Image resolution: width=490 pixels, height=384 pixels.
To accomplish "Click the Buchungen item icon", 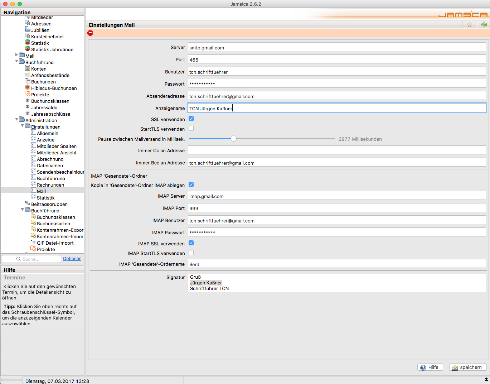I will tap(28, 81).
